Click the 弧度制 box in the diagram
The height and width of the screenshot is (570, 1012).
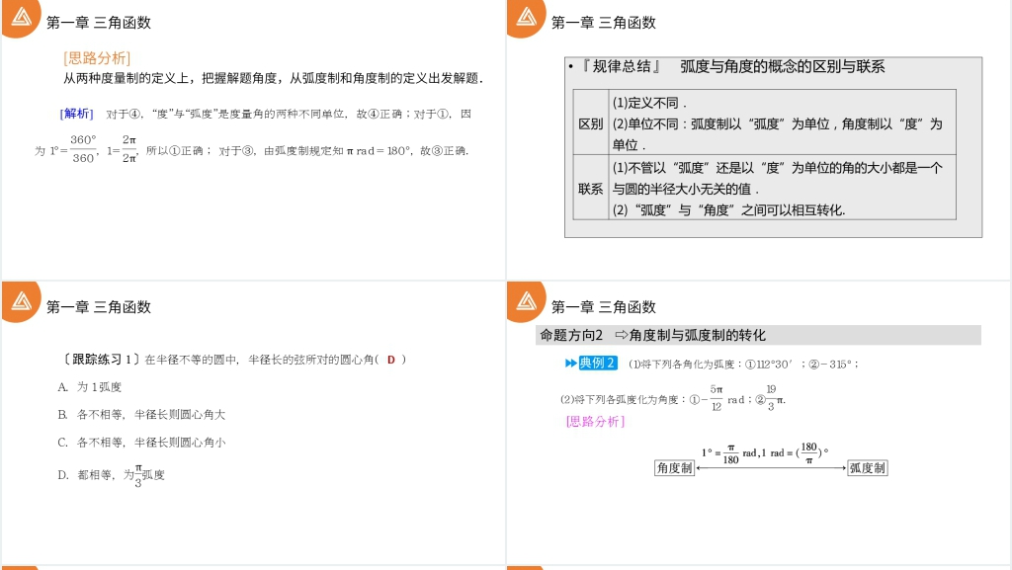[x=868, y=468]
